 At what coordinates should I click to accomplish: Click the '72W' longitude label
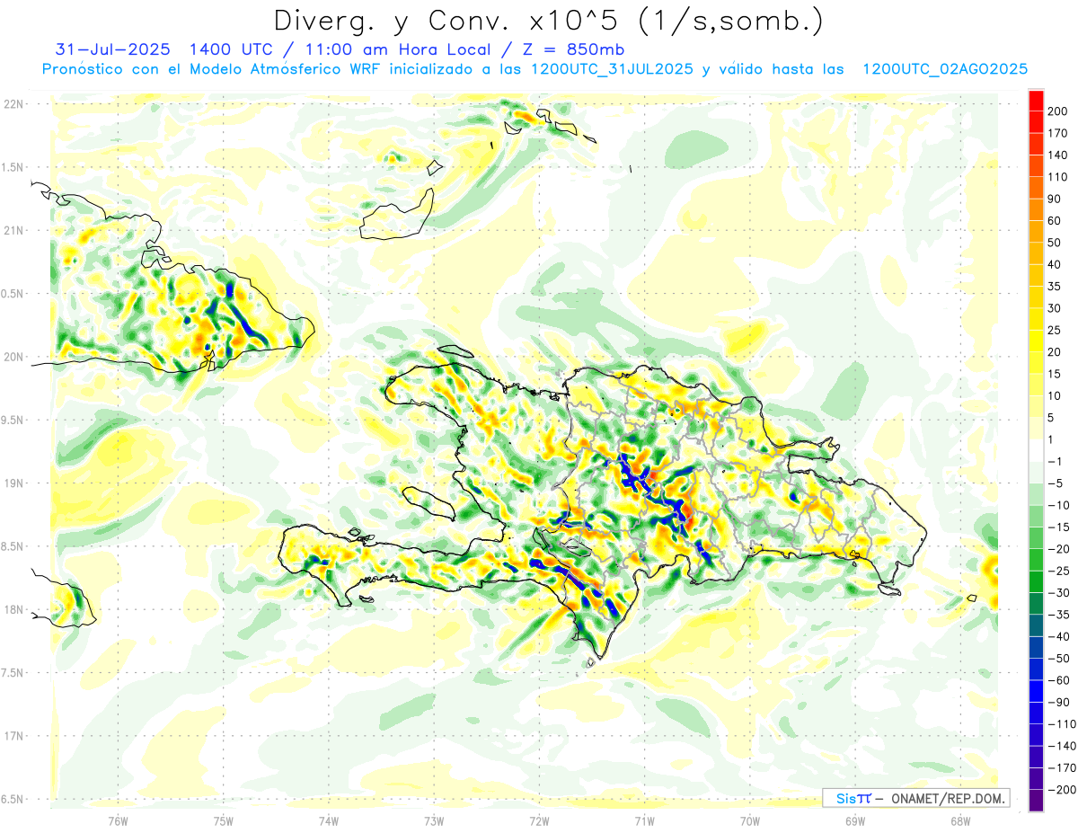pyautogui.click(x=539, y=820)
